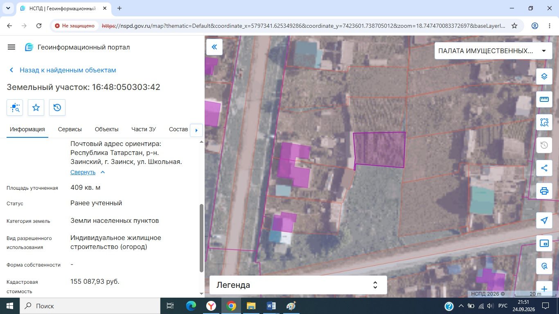559x314 pixels.
Task: Print the current map
Action: [544, 191]
